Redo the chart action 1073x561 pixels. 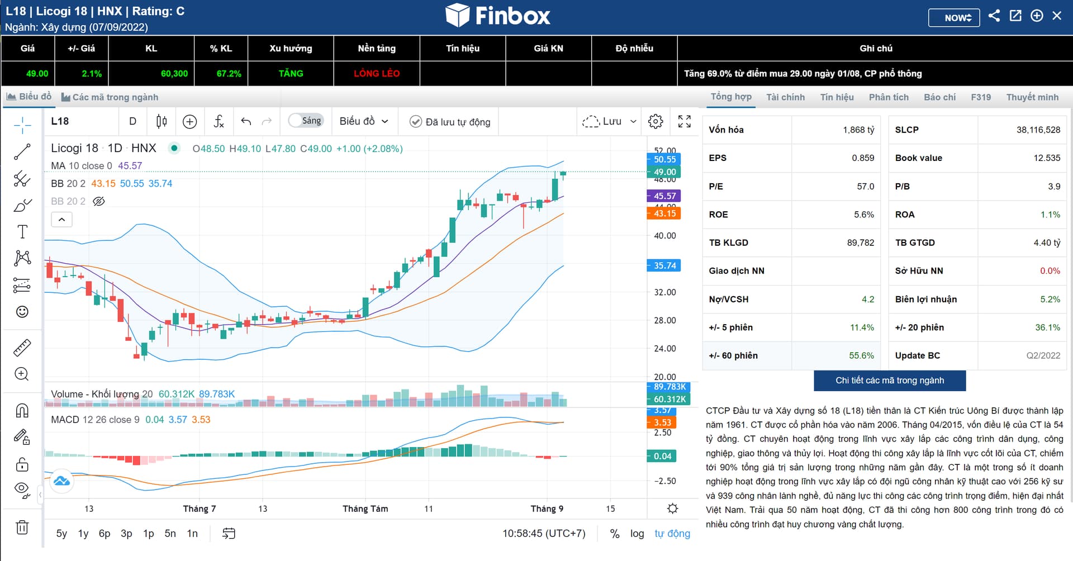pyautogui.click(x=267, y=121)
